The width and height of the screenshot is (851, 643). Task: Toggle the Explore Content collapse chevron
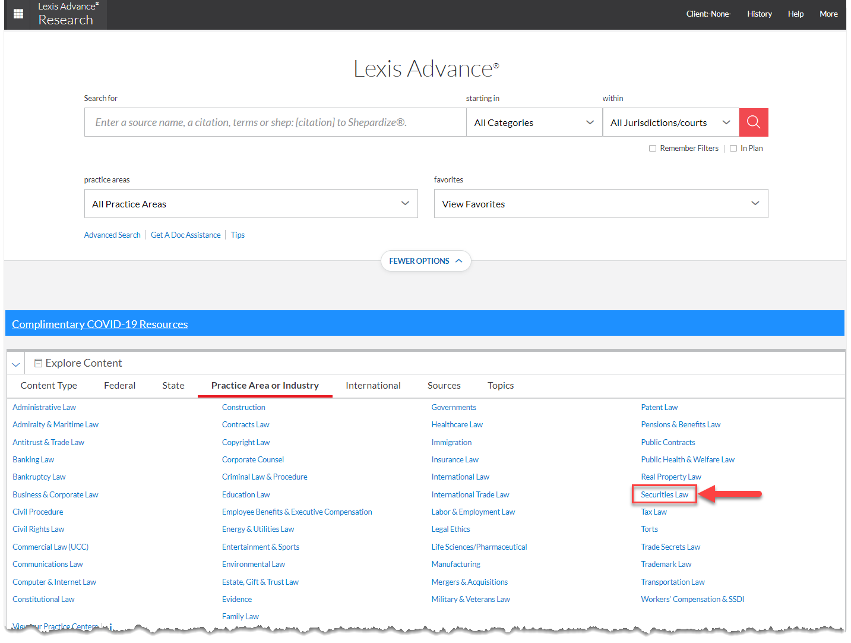point(16,364)
